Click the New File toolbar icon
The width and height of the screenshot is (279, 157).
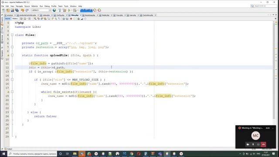click(x=4, y=10)
